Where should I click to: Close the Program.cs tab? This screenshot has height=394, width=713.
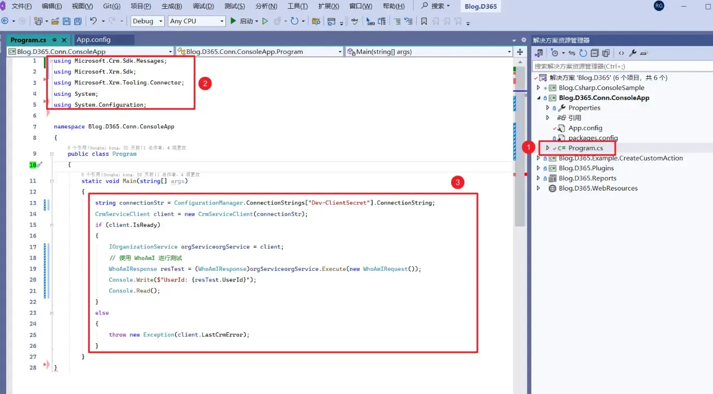click(x=64, y=40)
